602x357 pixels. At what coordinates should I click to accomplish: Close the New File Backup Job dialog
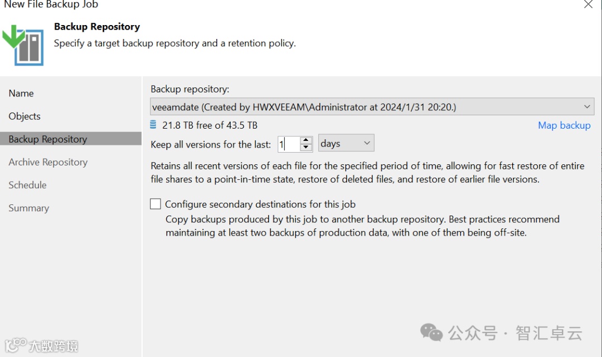(588, 4)
